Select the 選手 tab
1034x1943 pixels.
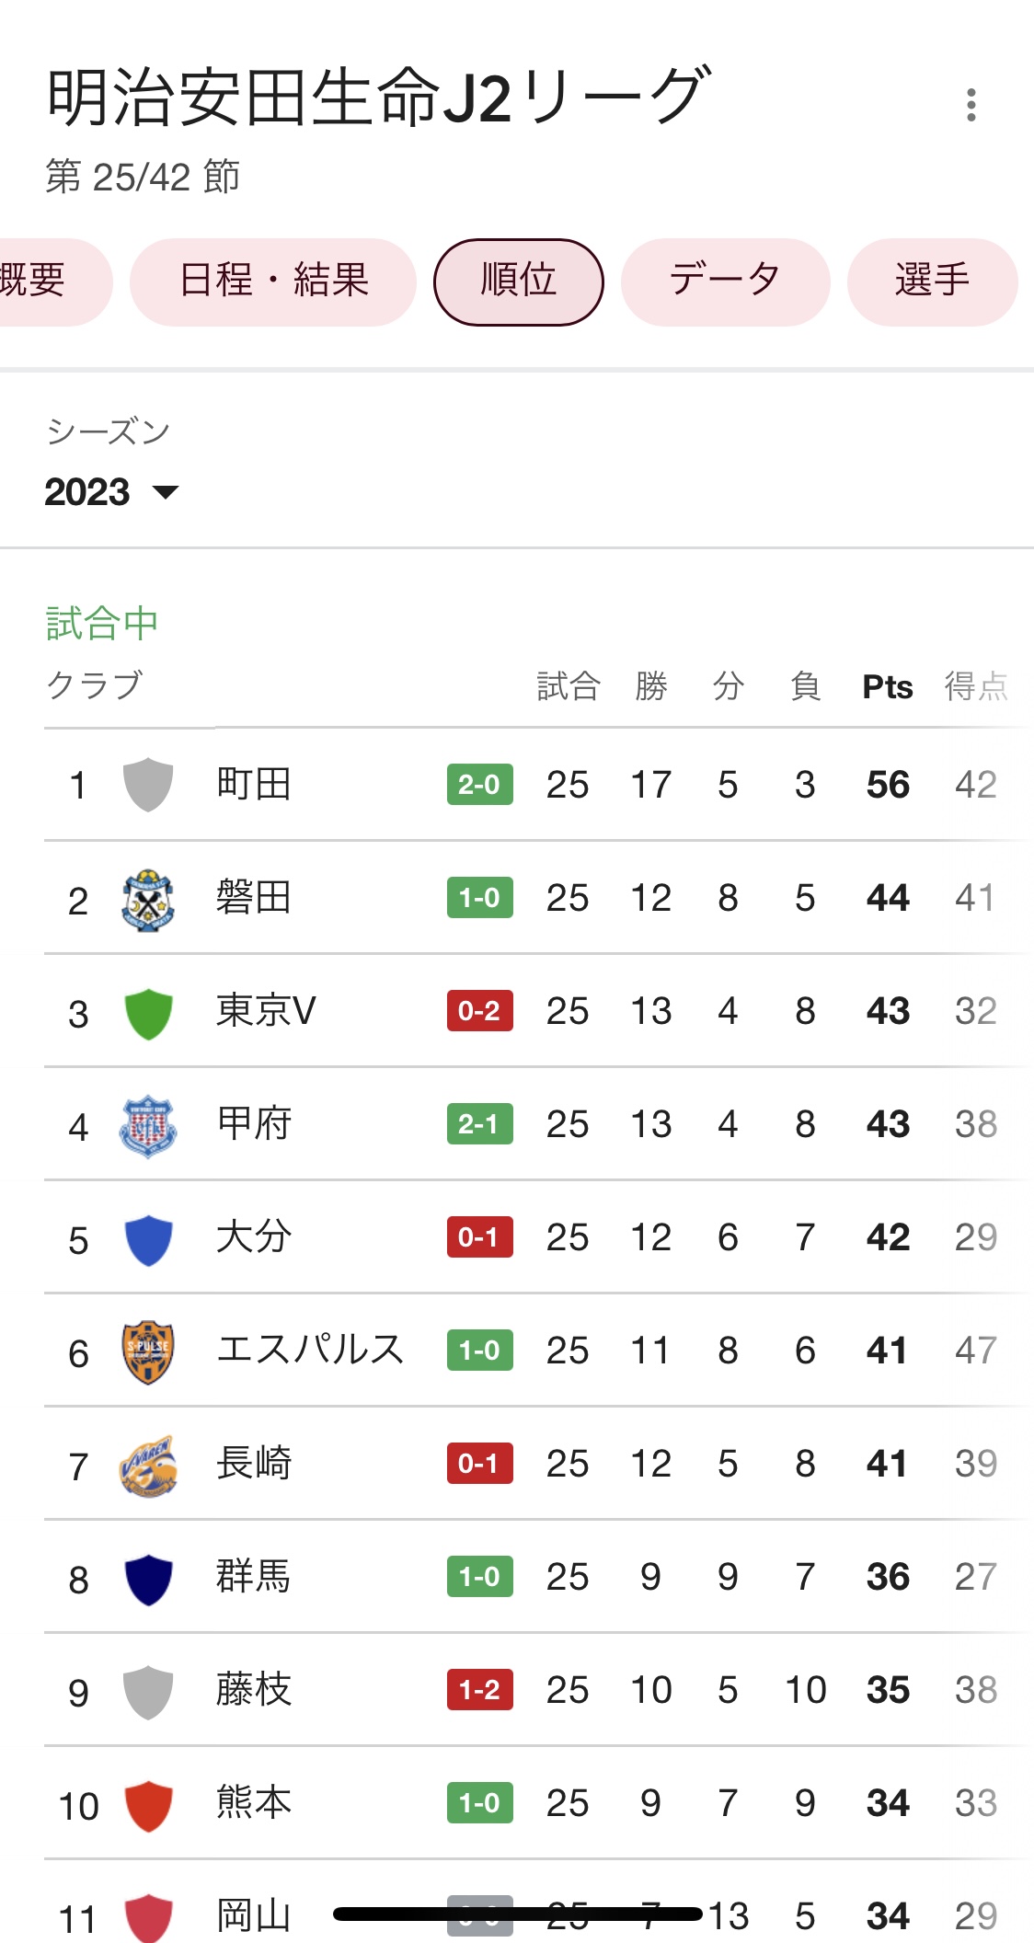click(931, 281)
